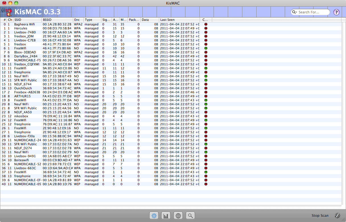The height and width of the screenshot is (222, 346).
Task: Sort networks by SSID column header
Action: click(27, 20)
